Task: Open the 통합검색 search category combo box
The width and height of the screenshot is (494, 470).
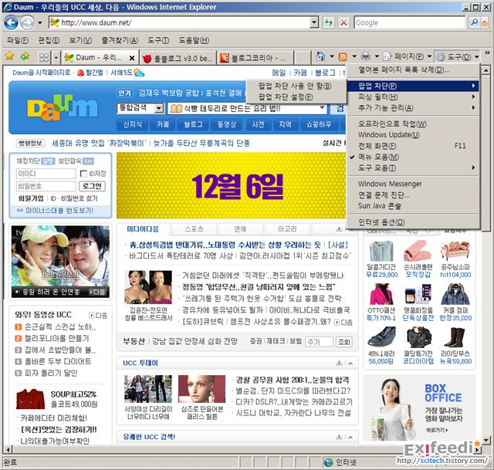Action: point(140,108)
